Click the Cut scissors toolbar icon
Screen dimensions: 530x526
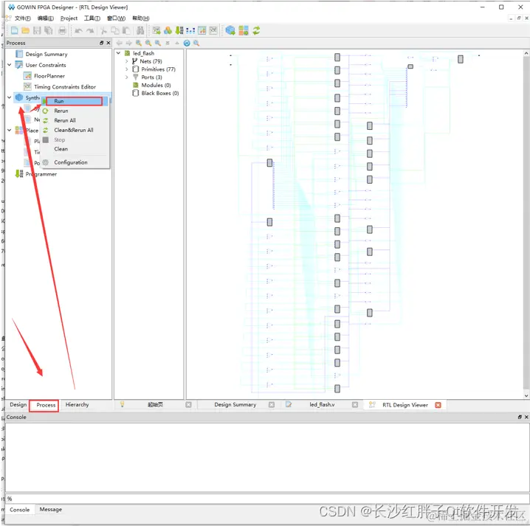[x=103, y=31]
